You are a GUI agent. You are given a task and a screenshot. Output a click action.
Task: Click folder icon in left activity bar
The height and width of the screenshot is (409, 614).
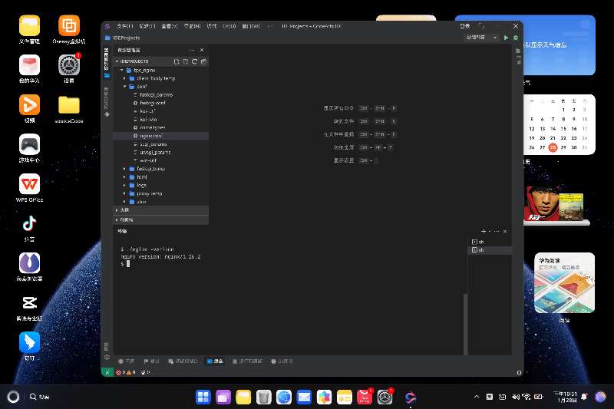point(107,75)
